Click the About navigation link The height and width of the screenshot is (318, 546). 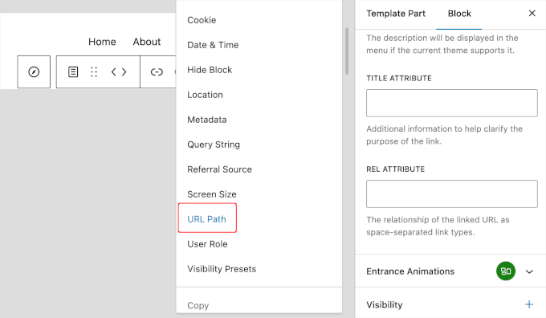[147, 42]
